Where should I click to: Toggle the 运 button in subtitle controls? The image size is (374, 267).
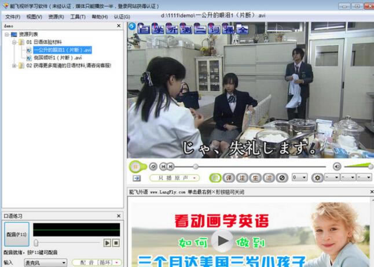[x=269, y=177]
